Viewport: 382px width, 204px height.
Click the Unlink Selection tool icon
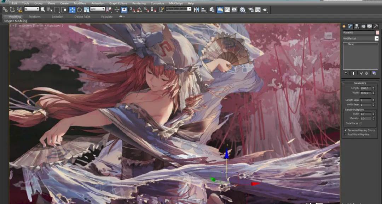tap(12, 10)
